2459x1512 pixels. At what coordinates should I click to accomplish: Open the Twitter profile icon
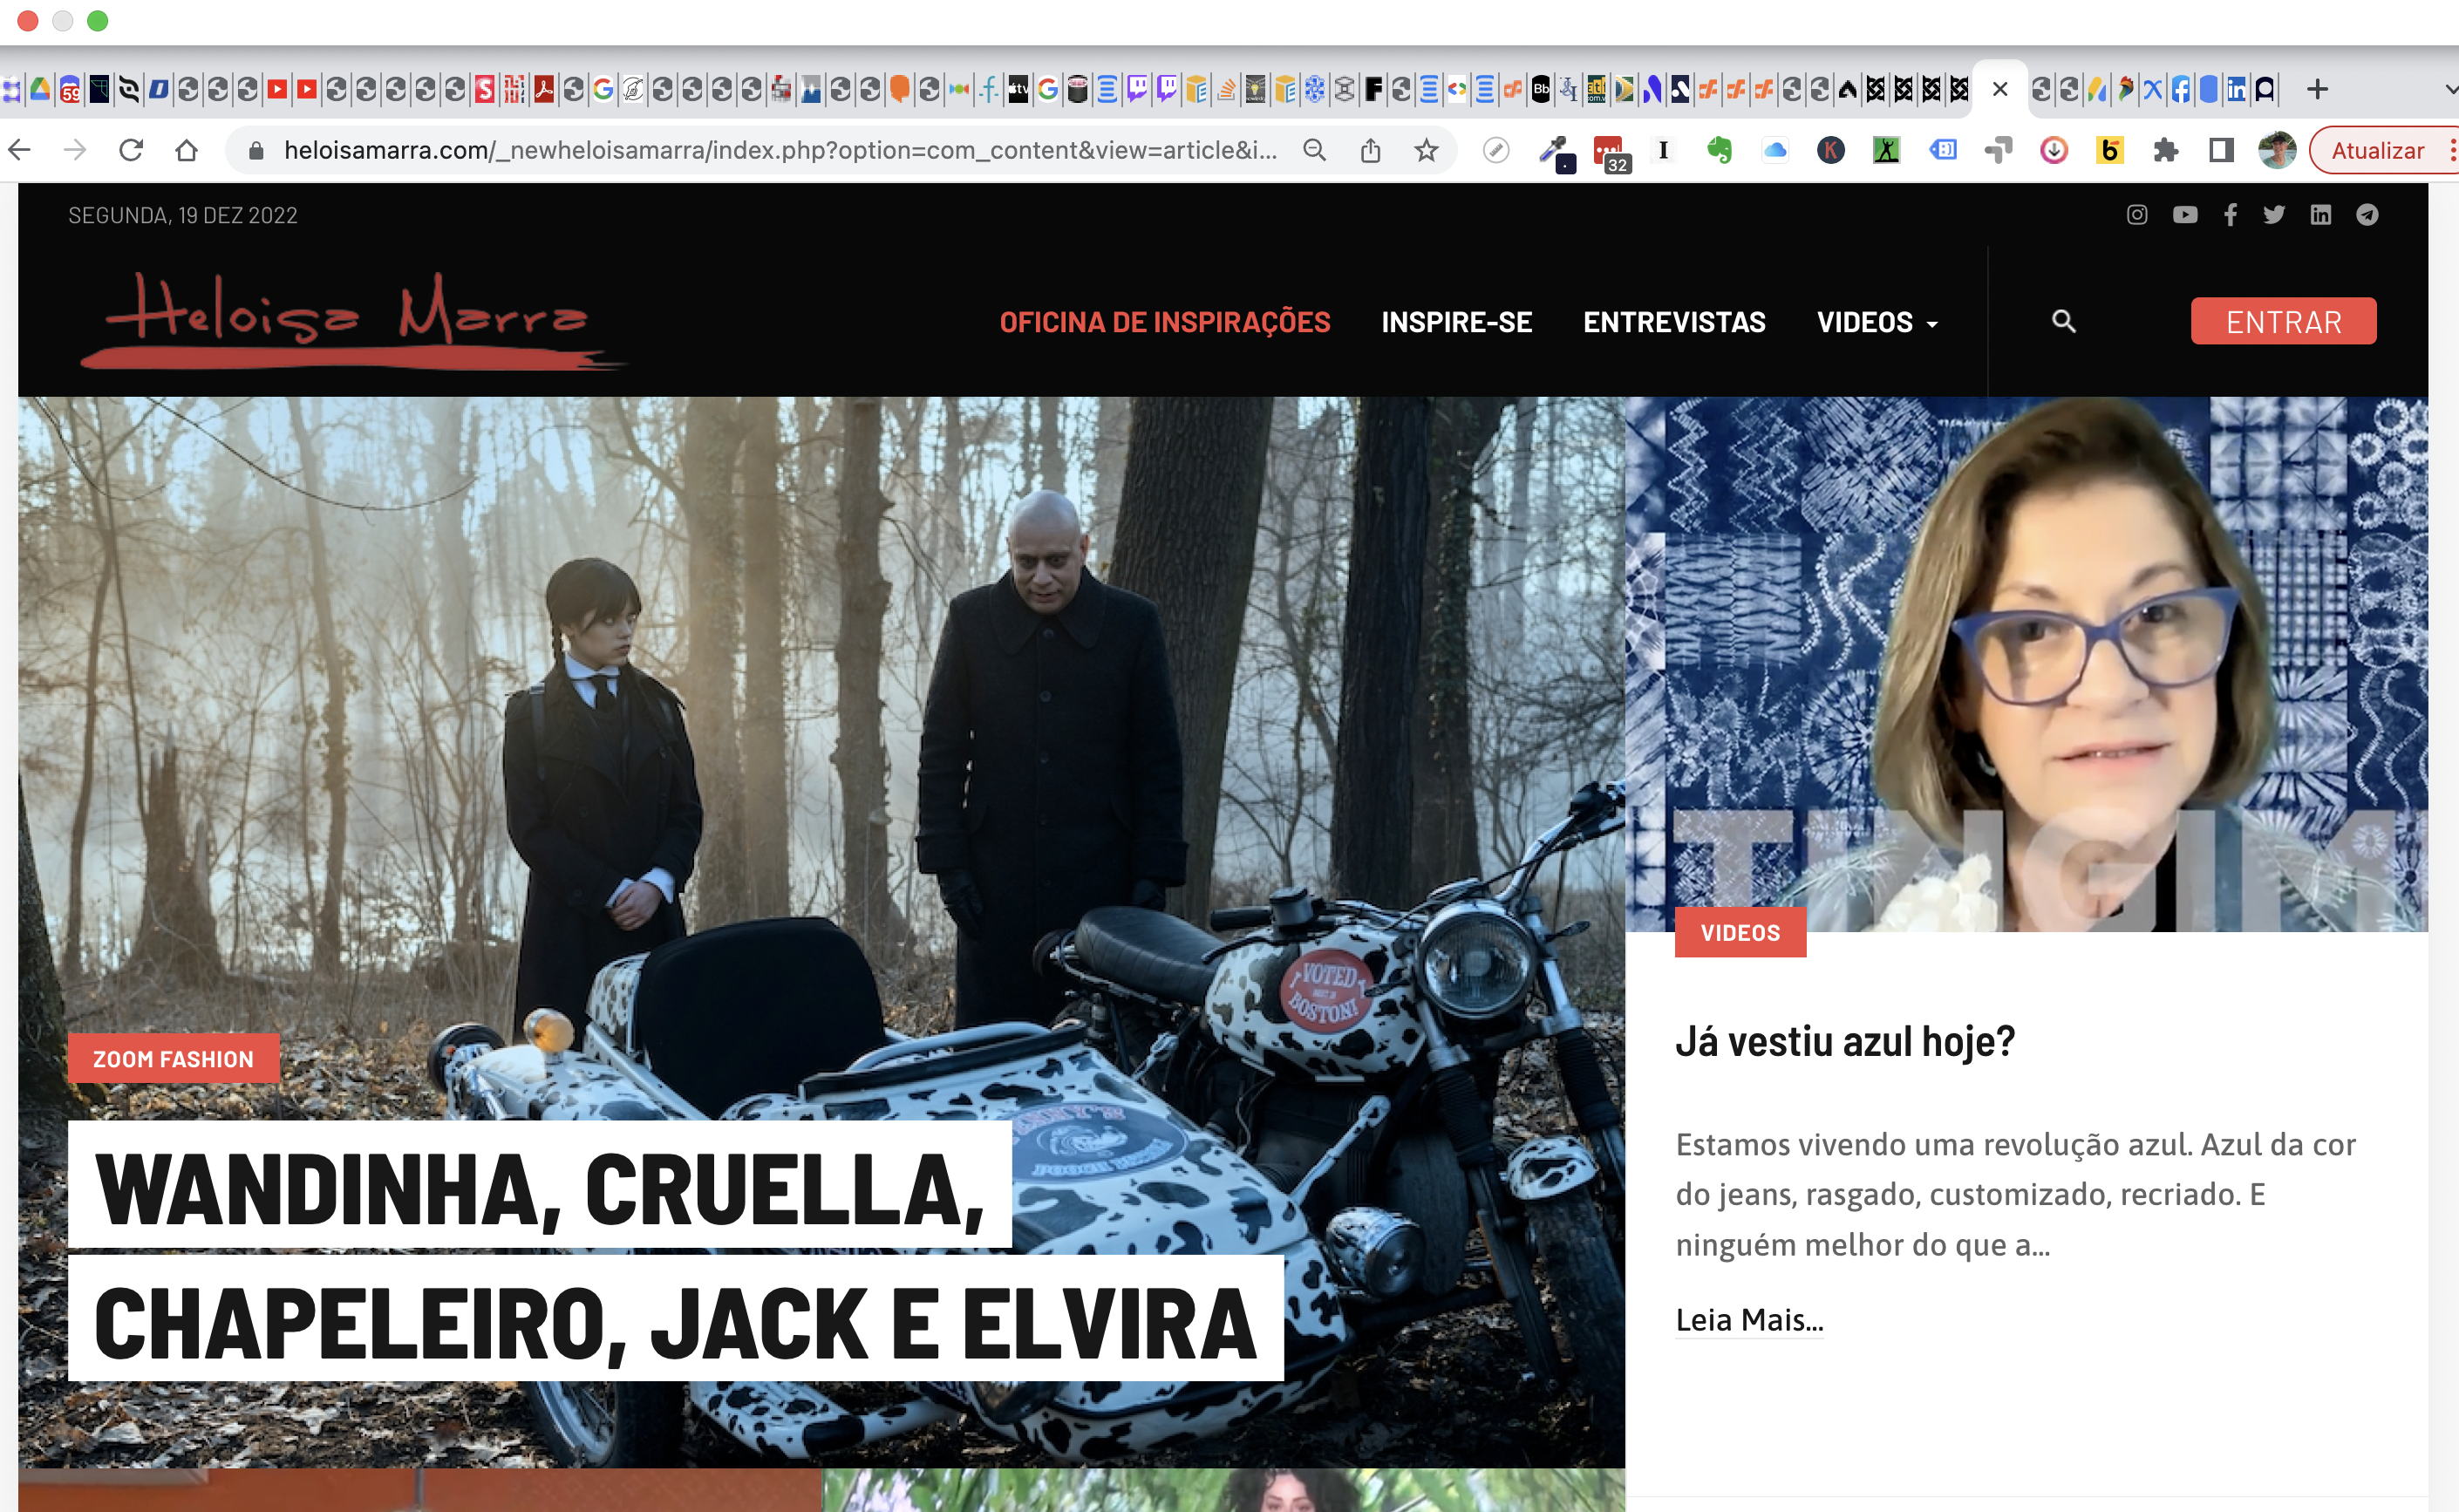coord(2274,215)
